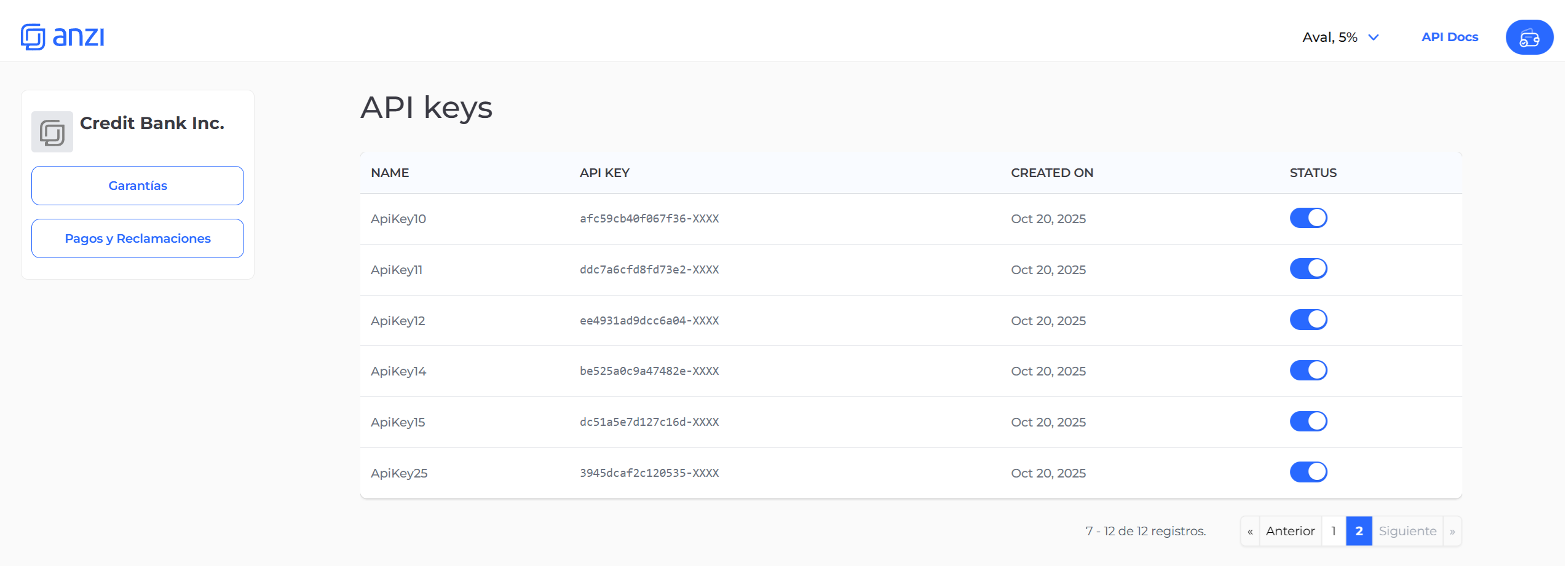Select the Credit Bank Inc. company logo
Viewport: 1566px width, 566px height.
(52, 132)
